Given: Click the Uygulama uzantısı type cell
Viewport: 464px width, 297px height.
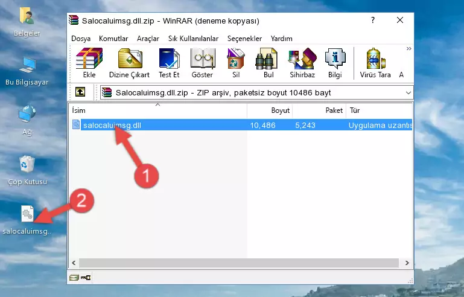Looking at the screenshot, I should pyautogui.click(x=380, y=125).
